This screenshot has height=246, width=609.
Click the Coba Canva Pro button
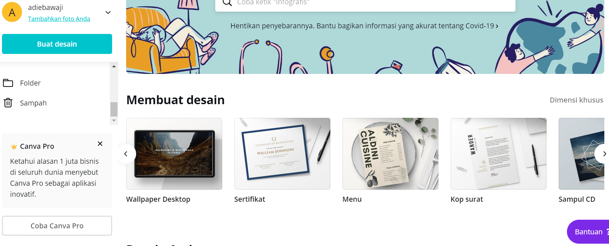(57, 226)
